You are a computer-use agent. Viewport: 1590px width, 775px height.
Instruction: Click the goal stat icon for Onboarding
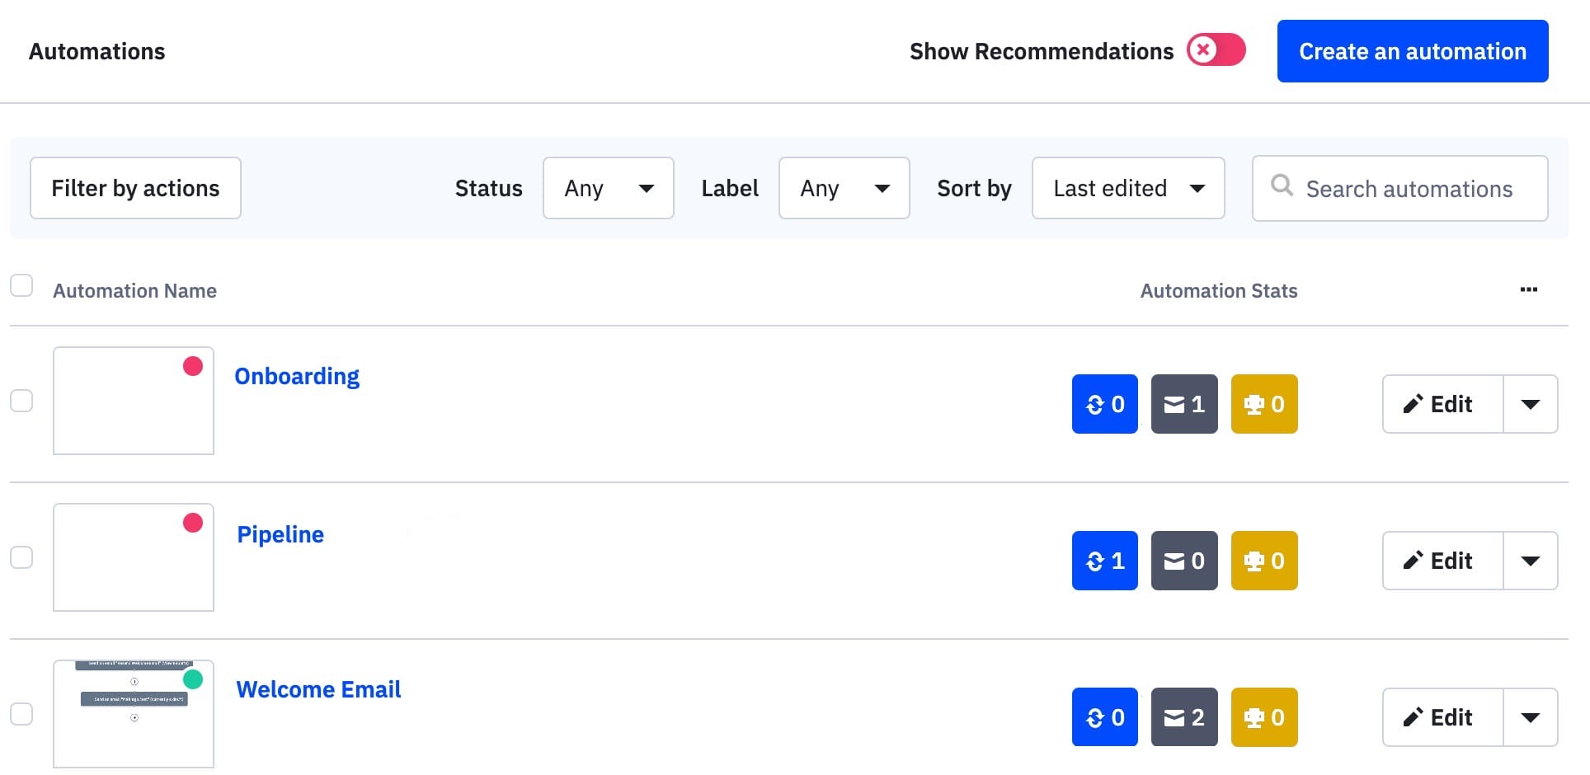(1264, 404)
